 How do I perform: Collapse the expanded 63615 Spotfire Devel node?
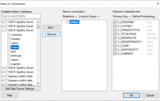(x=3, y=30)
